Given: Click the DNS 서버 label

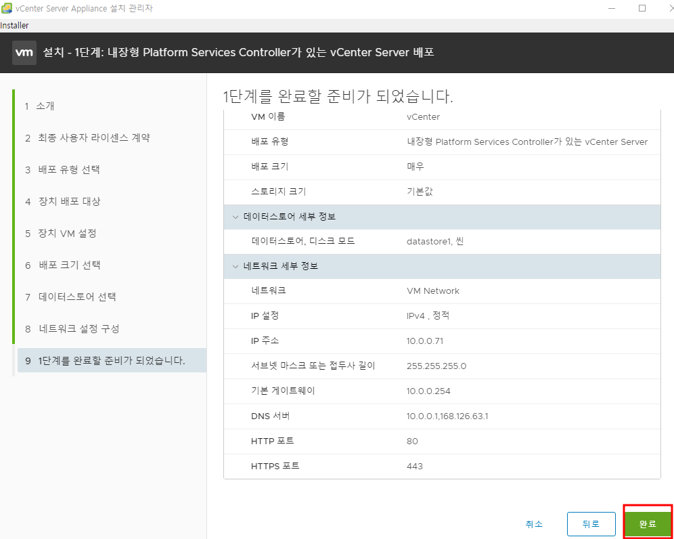Looking at the screenshot, I should point(270,416).
